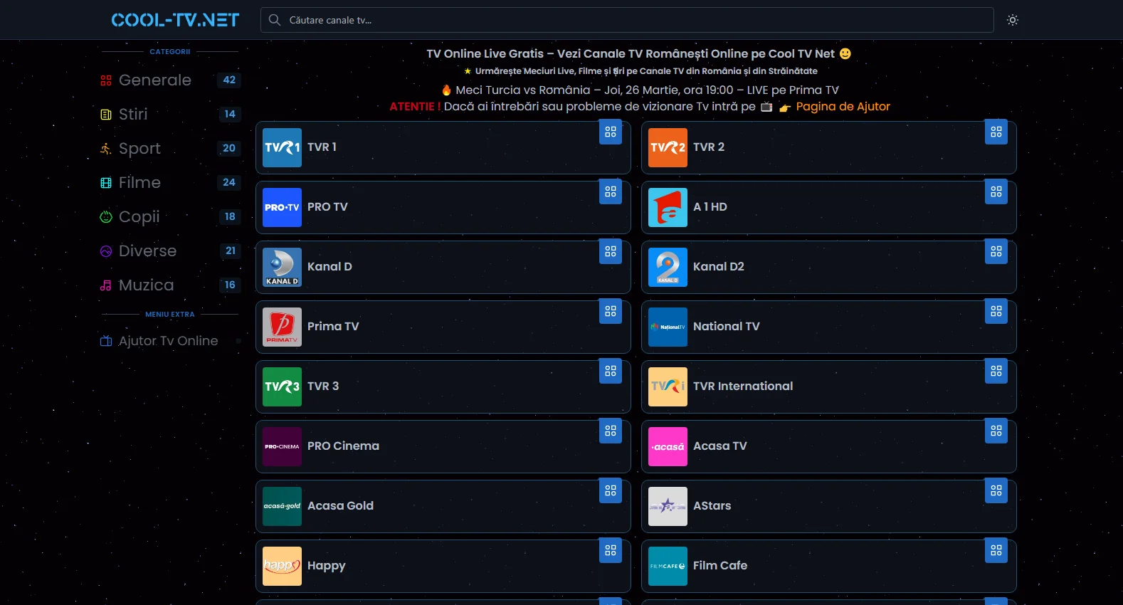The image size is (1123, 605).
Task: Click the grid icon on the Acasa TV card
Action: pos(996,431)
